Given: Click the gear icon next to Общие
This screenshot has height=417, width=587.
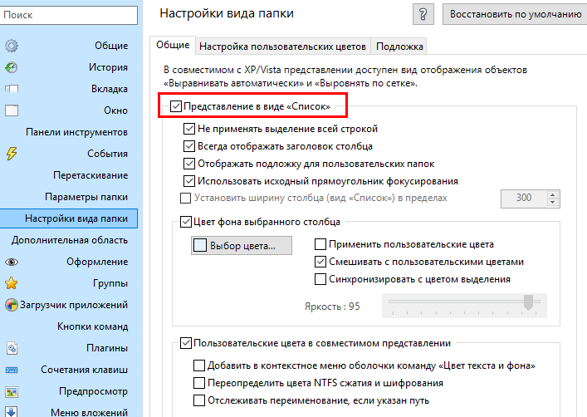Looking at the screenshot, I should 12,46.
